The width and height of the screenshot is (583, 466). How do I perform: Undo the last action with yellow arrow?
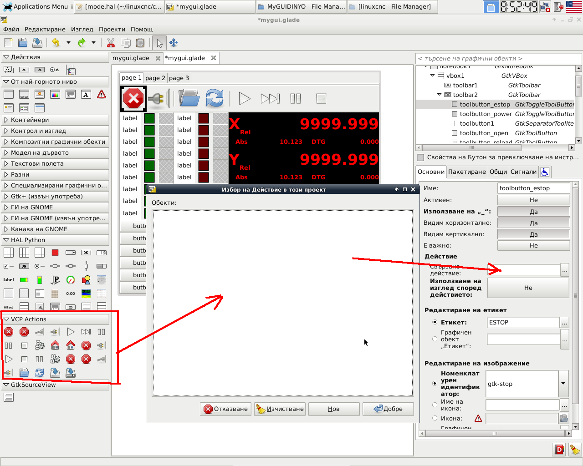pos(56,43)
